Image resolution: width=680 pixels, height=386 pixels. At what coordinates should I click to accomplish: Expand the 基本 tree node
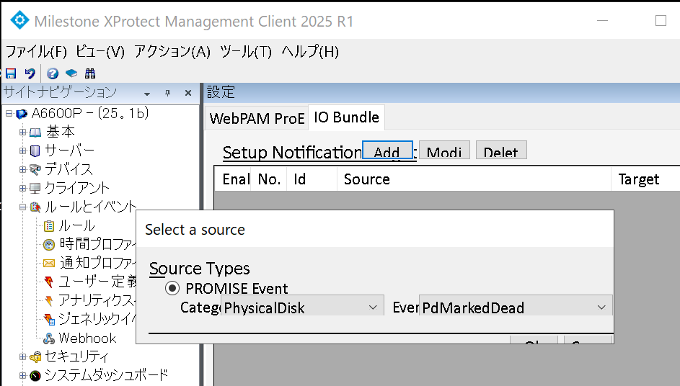click(x=22, y=132)
